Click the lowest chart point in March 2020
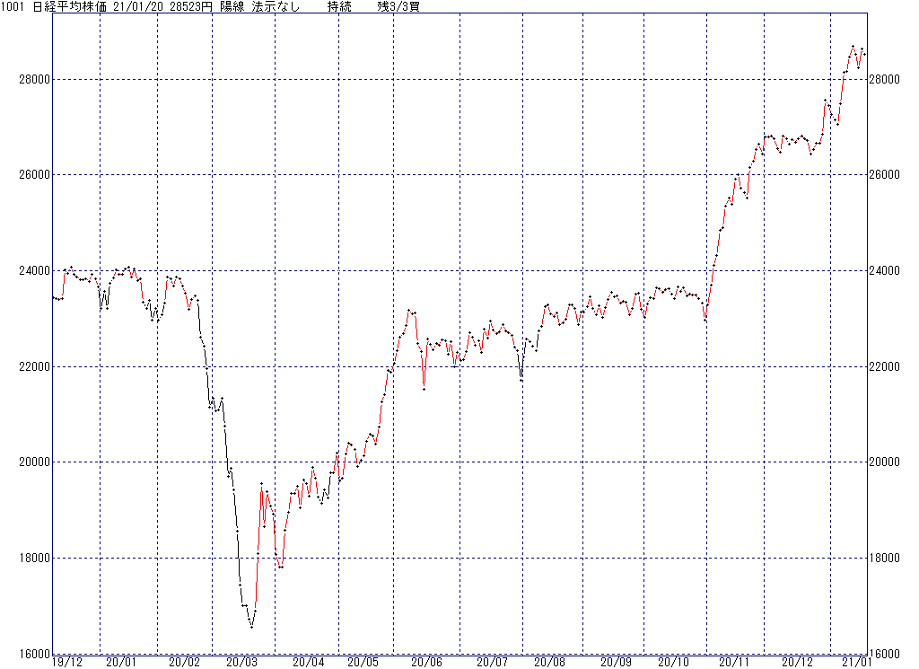Screen dimensions: 919x669 pyautogui.click(x=251, y=627)
